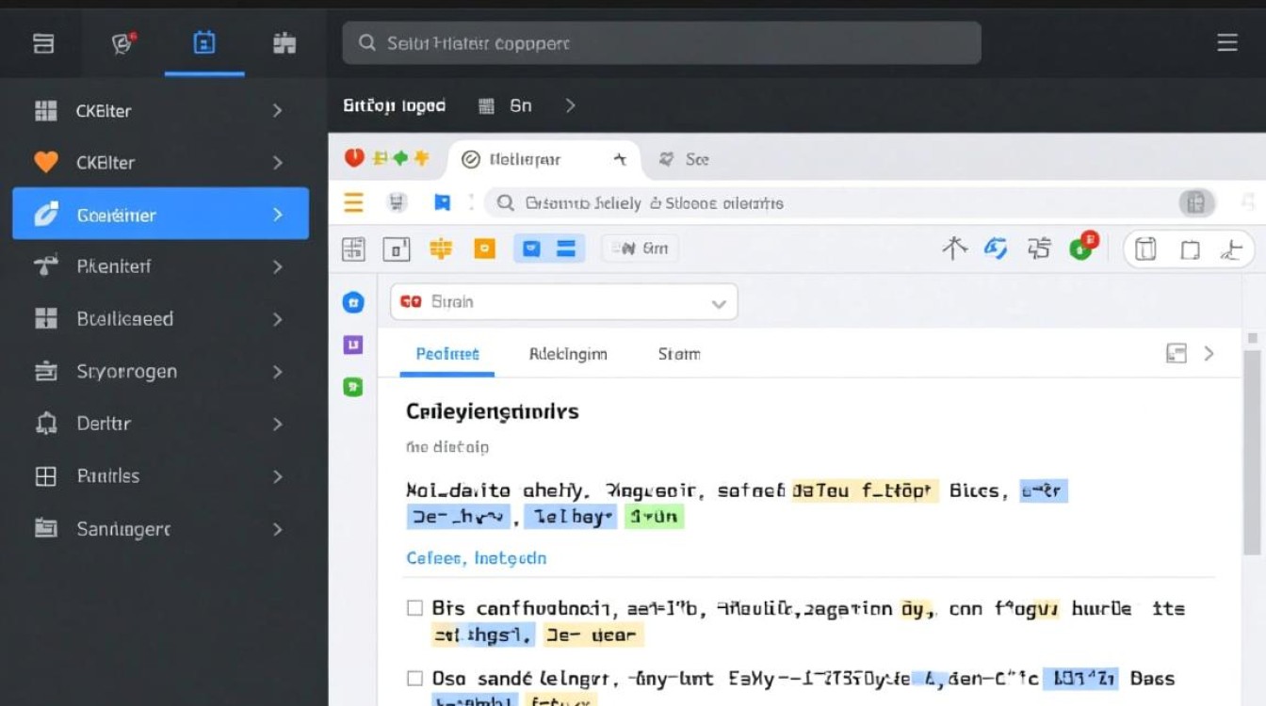
Task: Select the blue calendar icon in top bar
Action: 203,43
